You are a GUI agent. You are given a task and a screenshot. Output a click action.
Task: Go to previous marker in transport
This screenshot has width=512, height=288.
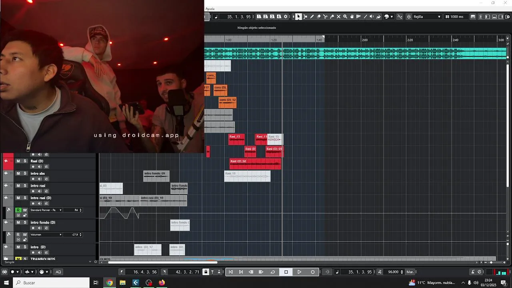coord(230,272)
